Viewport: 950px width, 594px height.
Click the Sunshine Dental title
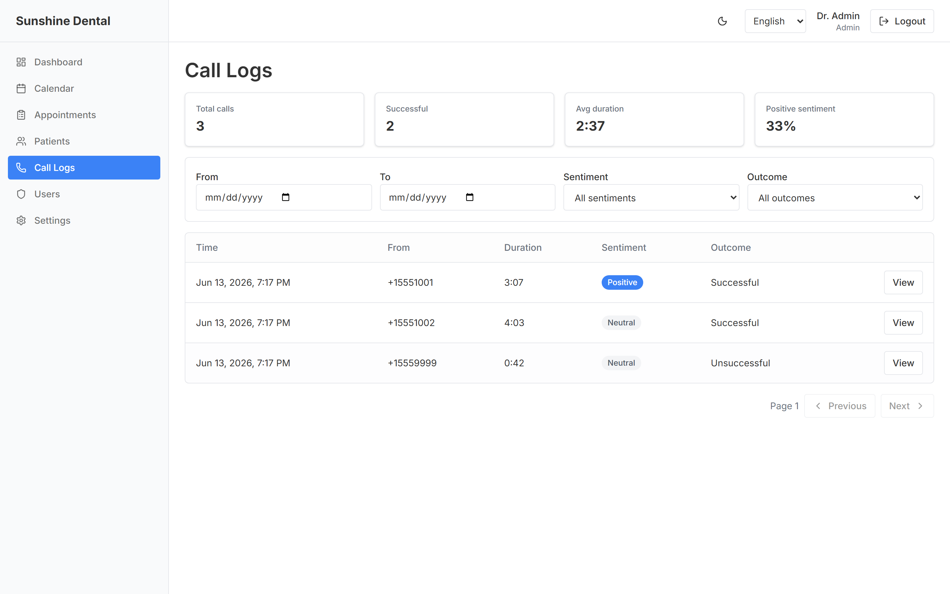(x=63, y=21)
